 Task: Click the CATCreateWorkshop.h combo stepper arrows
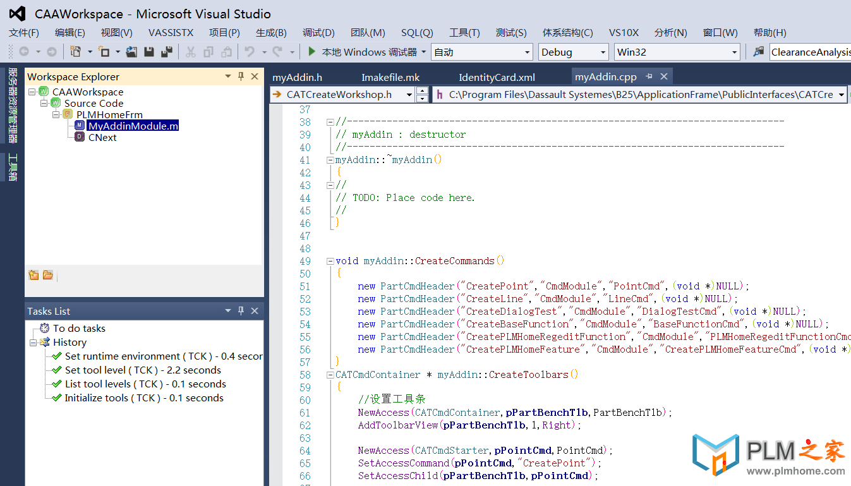point(423,95)
